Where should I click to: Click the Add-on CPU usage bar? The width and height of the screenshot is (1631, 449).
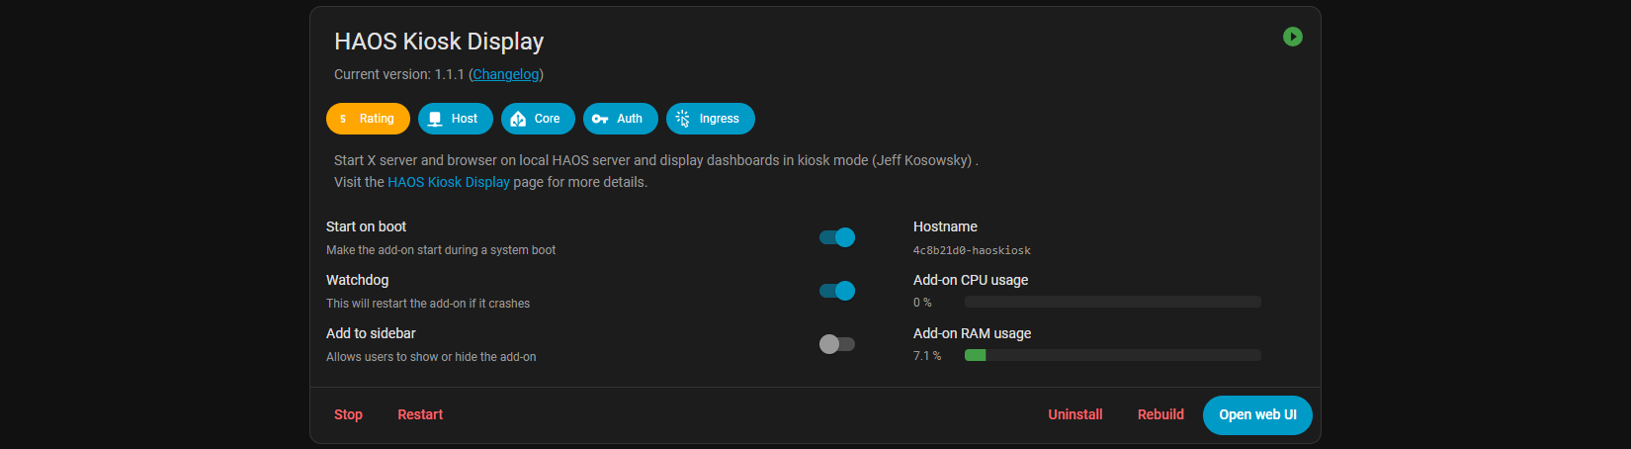coord(1113,302)
